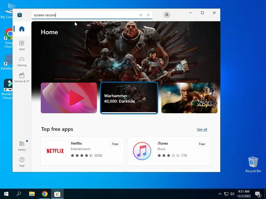Click the 'Home' page title
Image resolution: width=266 pixels, height=199 pixels.
(49, 32)
